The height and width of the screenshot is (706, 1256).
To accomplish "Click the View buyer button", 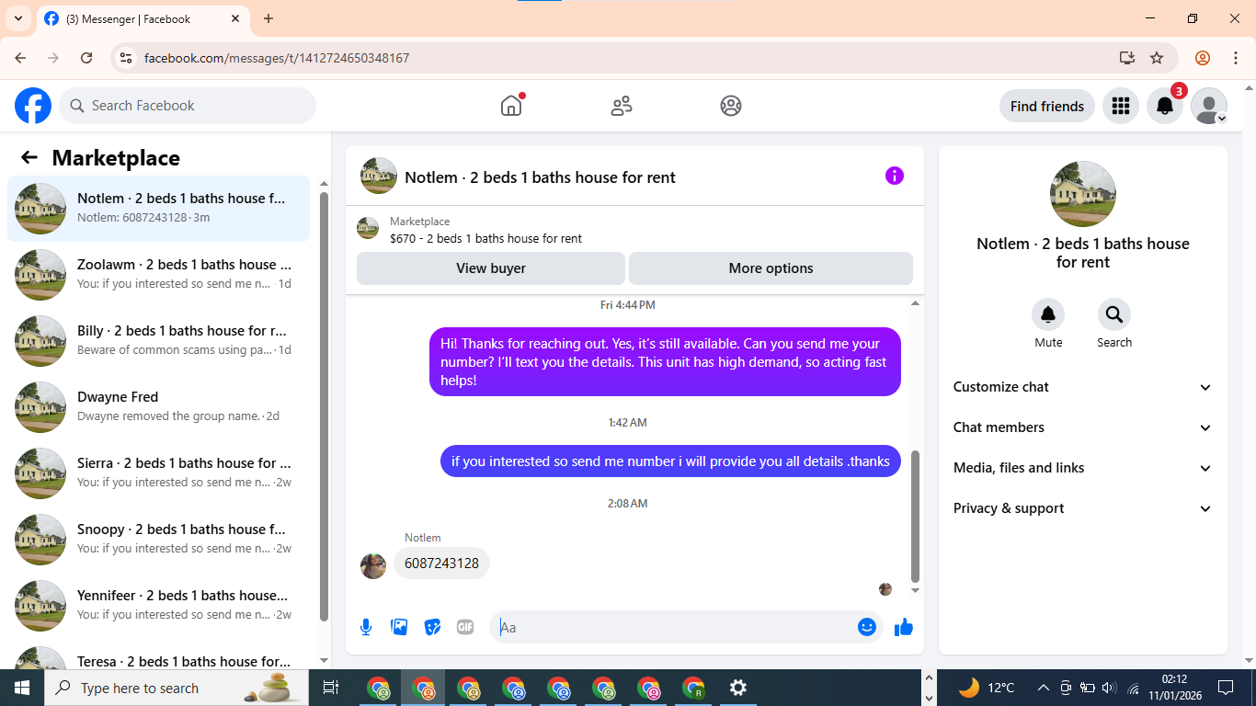I will point(491,268).
